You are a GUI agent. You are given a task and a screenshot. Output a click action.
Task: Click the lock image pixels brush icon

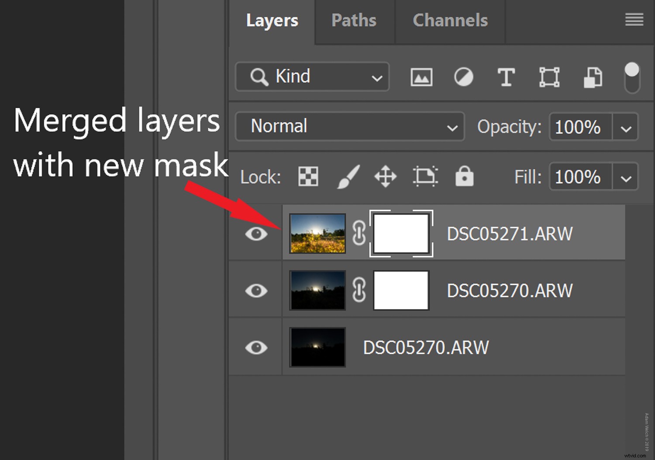coord(347,176)
